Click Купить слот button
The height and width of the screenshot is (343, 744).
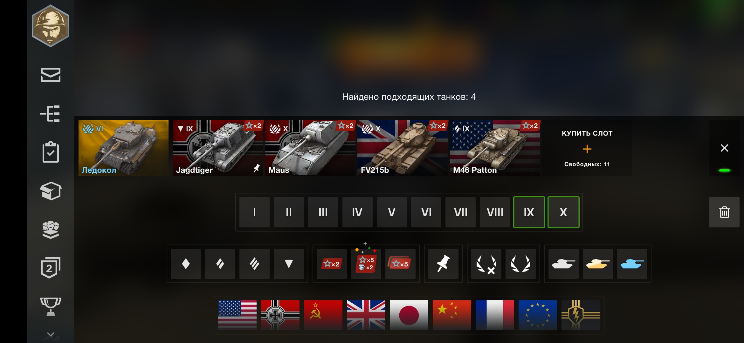587,148
